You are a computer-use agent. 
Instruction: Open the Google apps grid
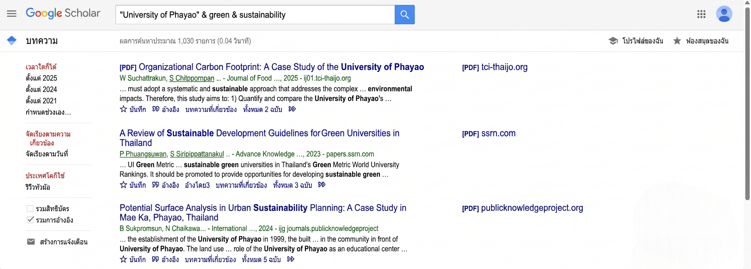[701, 14]
